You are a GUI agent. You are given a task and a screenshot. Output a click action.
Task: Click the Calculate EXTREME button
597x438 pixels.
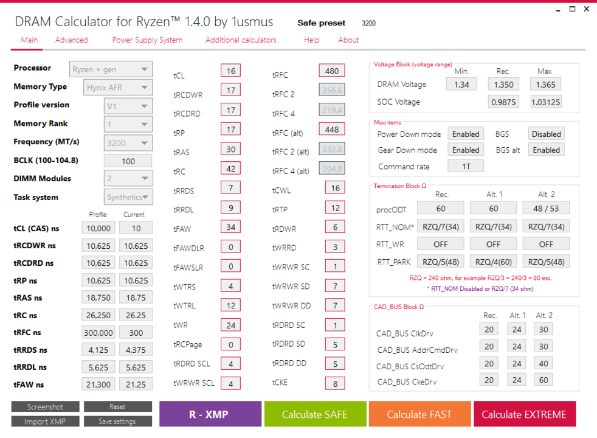pyautogui.click(x=524, y=414)
